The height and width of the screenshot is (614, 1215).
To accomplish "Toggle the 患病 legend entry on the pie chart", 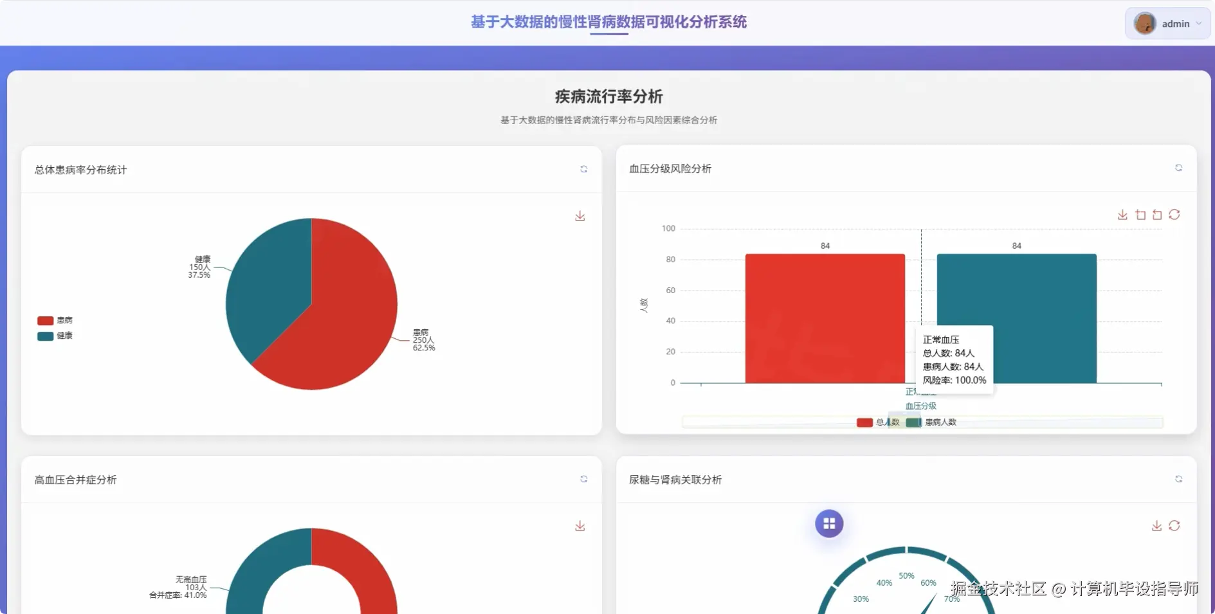I will pos(56,320).
